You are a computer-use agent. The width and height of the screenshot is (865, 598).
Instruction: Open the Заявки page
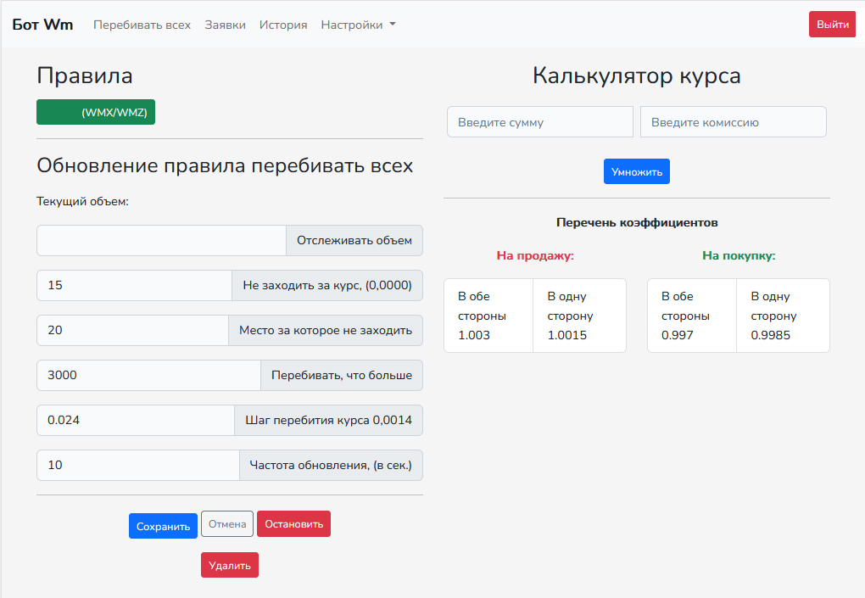[225, 25]
